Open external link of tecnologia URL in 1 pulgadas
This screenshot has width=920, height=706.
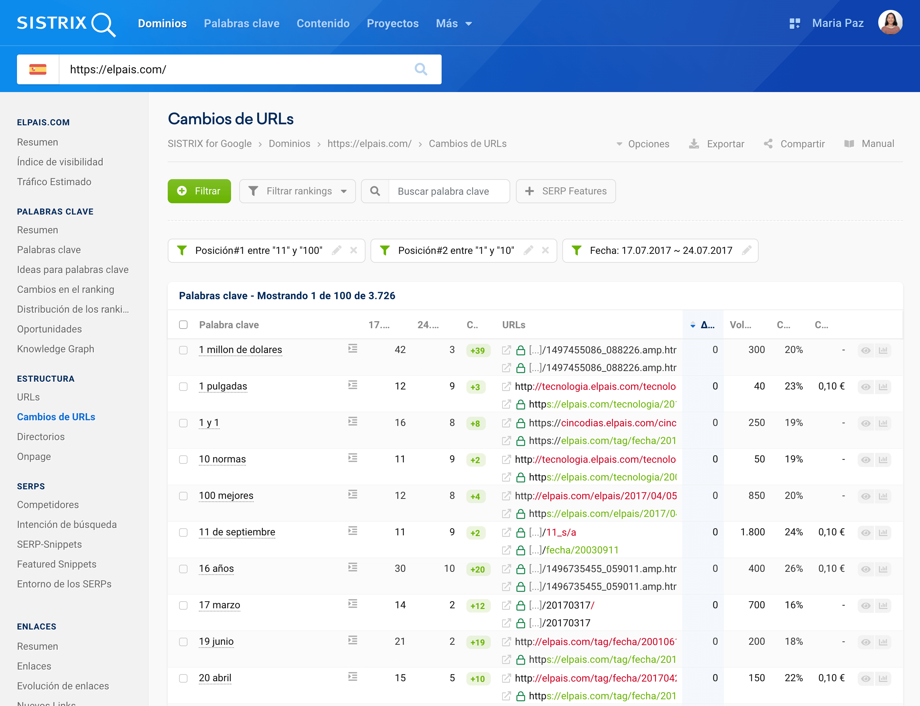[506, 387]
